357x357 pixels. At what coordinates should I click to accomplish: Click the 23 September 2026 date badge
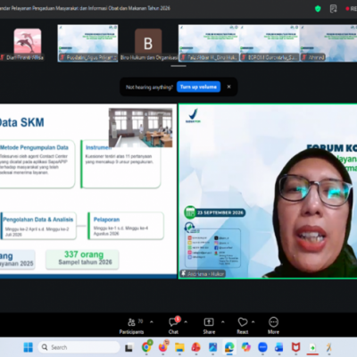pyautogui.click(x=215, y=212)
